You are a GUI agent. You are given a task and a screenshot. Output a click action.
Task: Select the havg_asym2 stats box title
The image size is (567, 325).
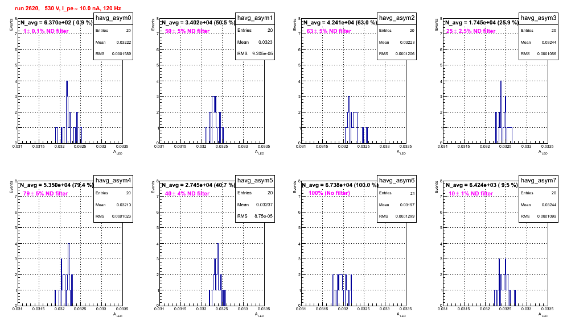[397, 18]
